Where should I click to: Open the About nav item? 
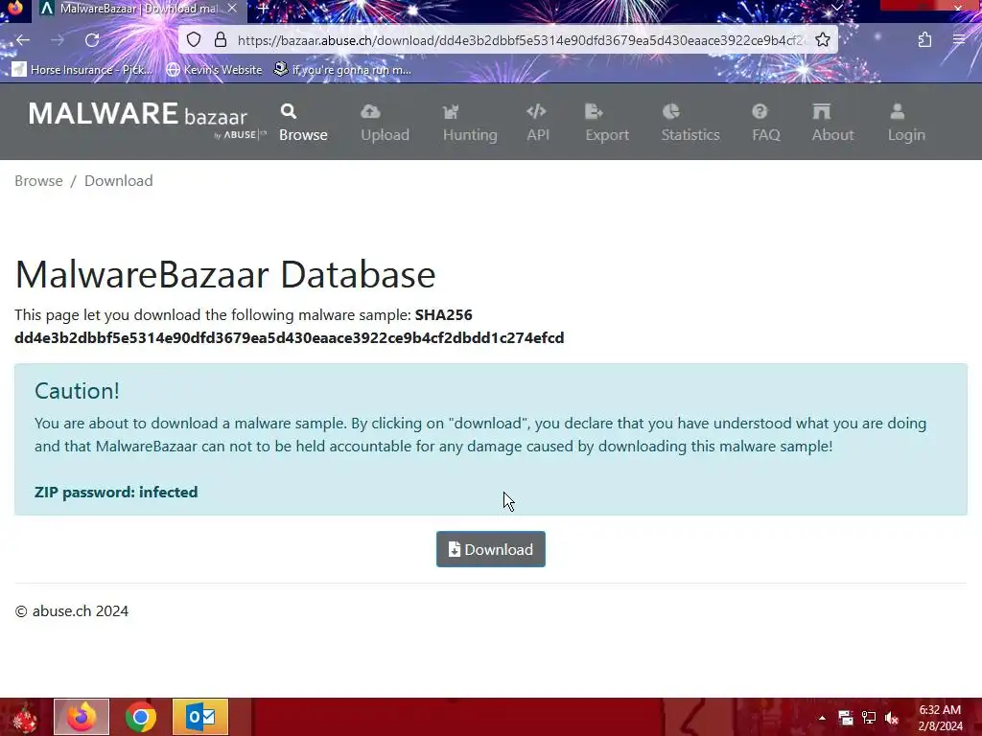pos(832,123)
